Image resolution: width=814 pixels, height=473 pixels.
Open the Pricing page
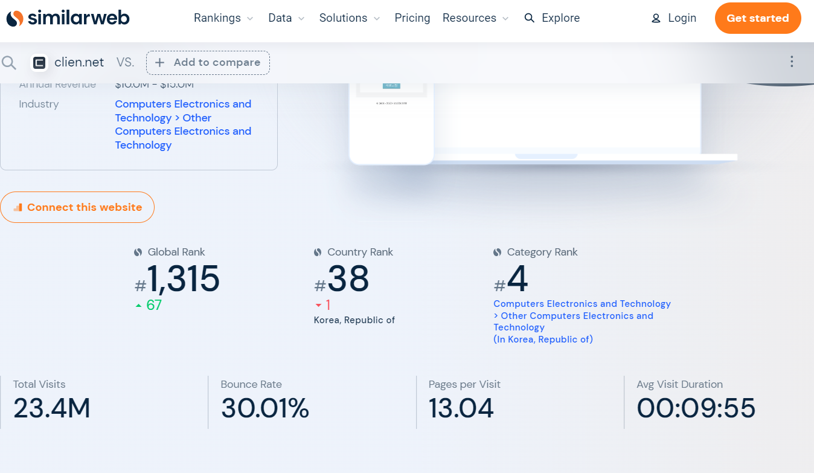[x=412, y=18]
